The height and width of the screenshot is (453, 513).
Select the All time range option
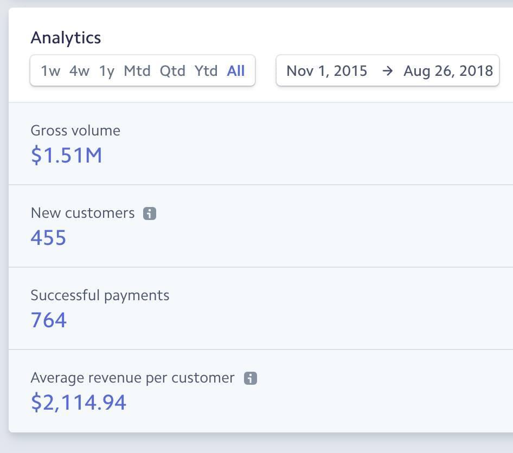[236, 71]
